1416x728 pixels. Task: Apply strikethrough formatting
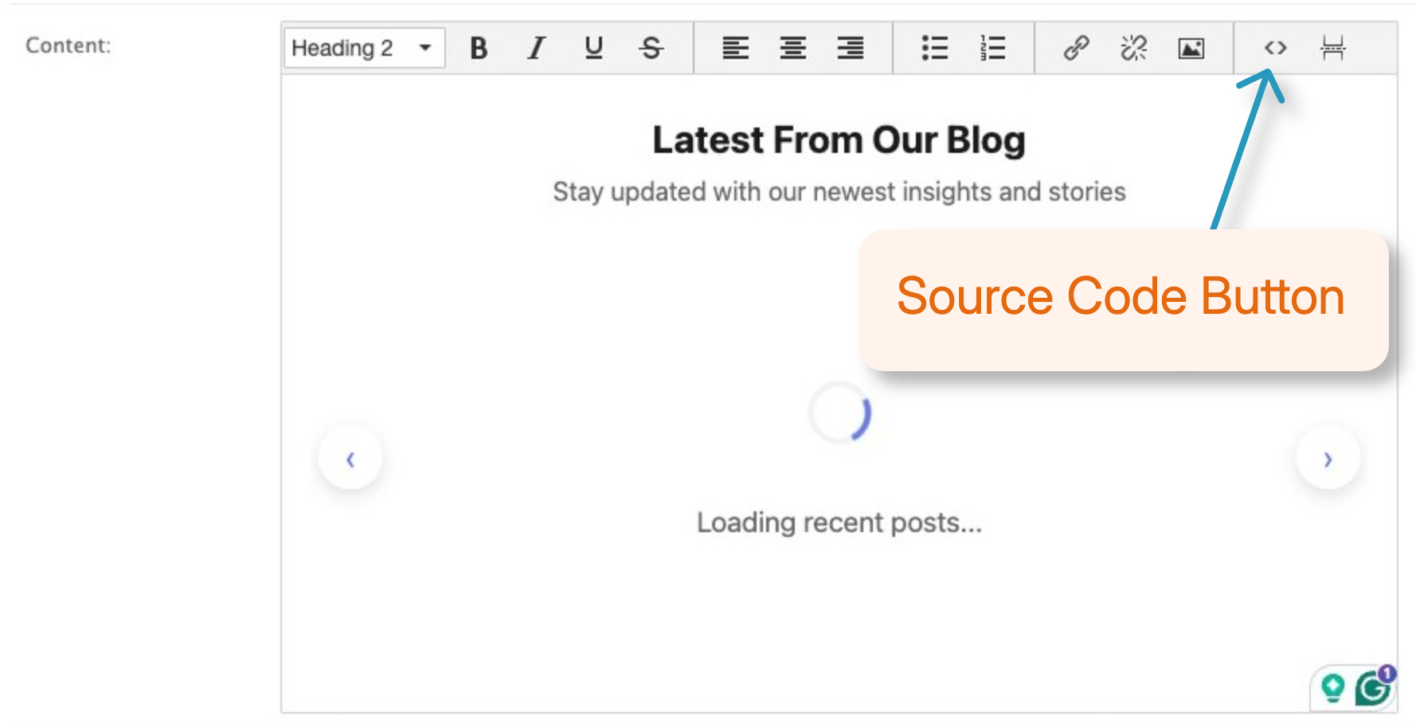point(651,48)
